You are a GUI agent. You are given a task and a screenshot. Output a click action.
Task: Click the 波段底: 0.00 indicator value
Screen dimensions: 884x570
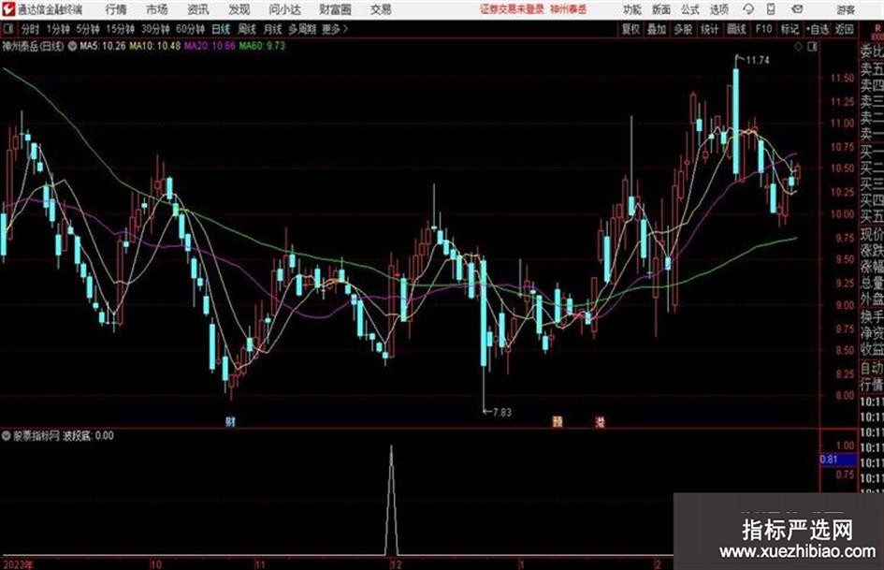point(88,435)
